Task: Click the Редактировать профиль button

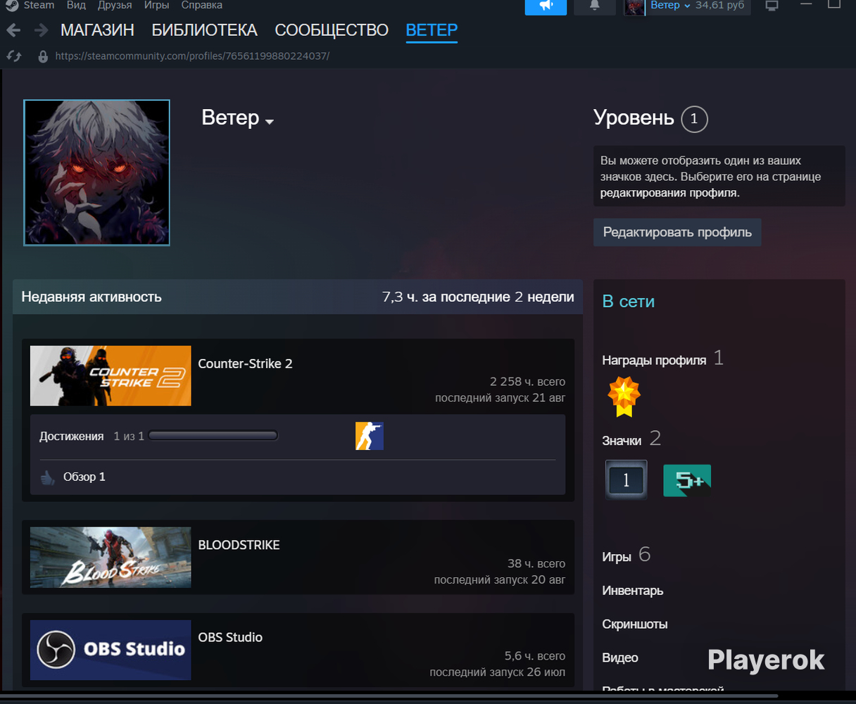Action: 677,232
